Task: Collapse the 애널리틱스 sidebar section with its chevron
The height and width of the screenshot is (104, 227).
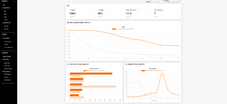Action: pyautogui.click(x=14, y=1)
